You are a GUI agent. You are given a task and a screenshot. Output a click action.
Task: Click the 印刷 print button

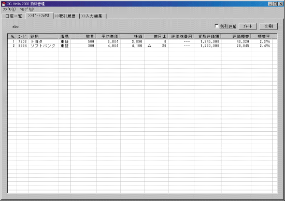point(268,26)
